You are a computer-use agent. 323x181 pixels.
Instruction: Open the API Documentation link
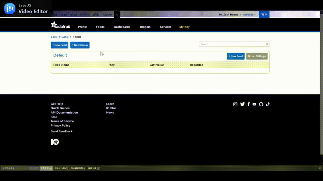click(64, 113)
